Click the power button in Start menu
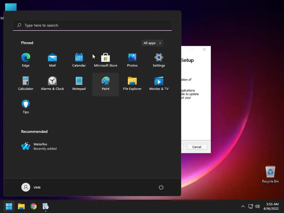The width and height of the screenshot is (284, 213). click(x=161, y=187)
